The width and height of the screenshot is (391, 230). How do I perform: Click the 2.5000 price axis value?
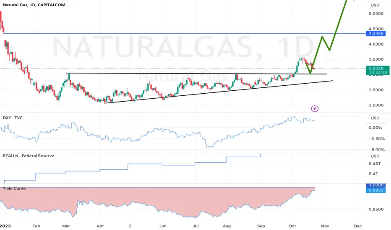[x=376, y=90]
